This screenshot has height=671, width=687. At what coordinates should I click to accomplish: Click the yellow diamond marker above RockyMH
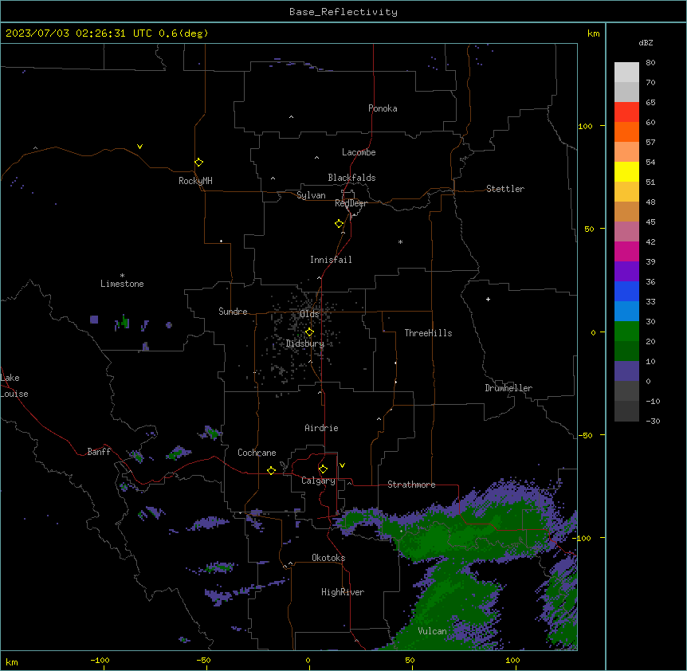[x=198, y=163]
